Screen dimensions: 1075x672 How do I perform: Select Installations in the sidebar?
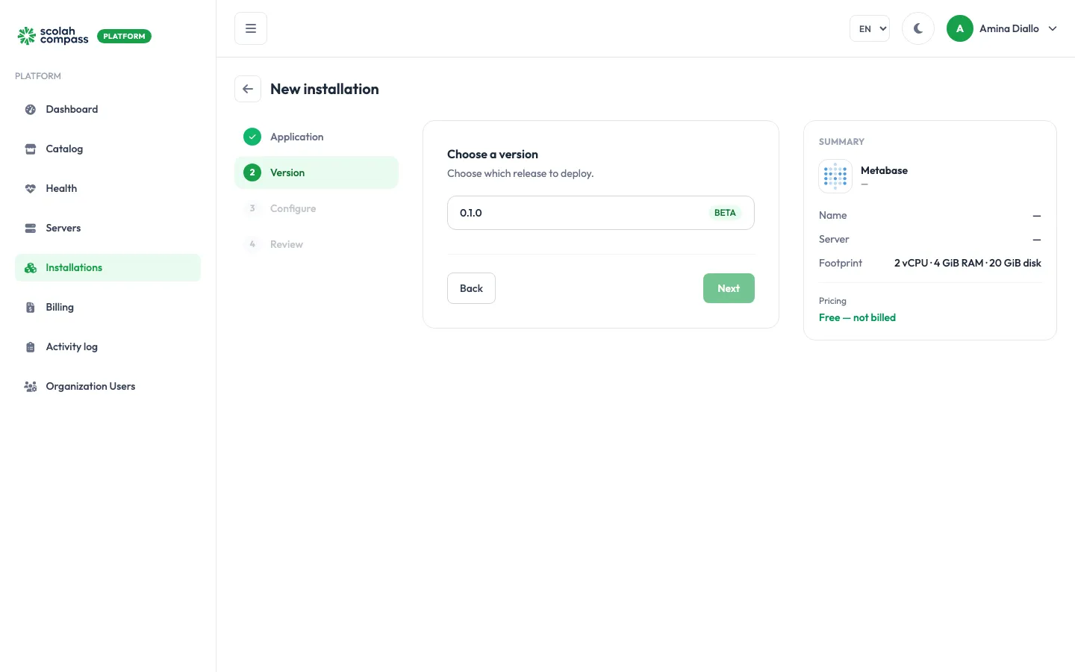107,267
